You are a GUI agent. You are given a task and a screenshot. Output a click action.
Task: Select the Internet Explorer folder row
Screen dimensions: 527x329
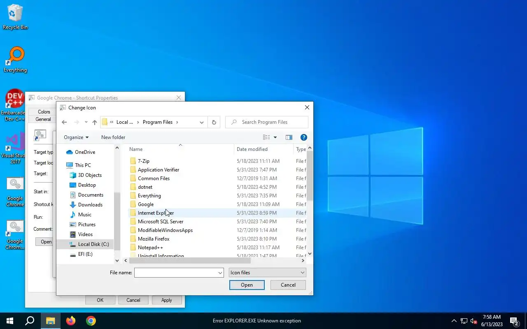[217, 213]
